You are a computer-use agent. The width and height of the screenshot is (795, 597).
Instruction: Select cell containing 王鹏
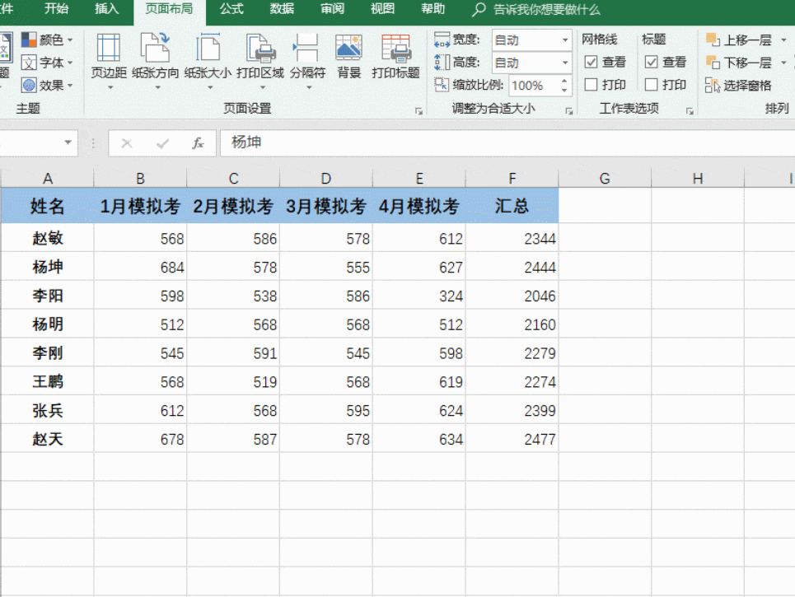pos(47,381)
